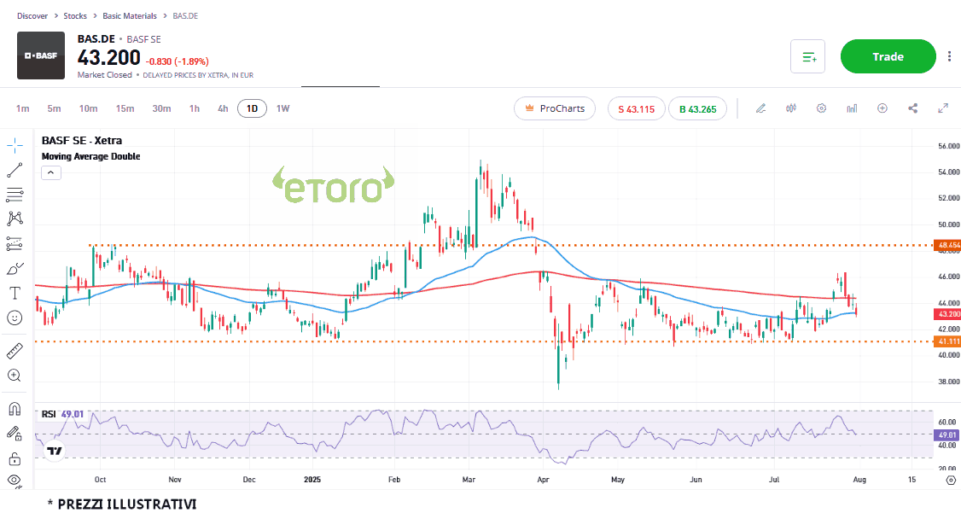Viewport: 961px width, 513px height.
Task: Open the Basic Materials breadcrumb link
Action: (130, 16)
